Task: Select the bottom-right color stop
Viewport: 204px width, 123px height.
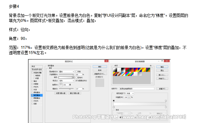Action: (166, 107)
